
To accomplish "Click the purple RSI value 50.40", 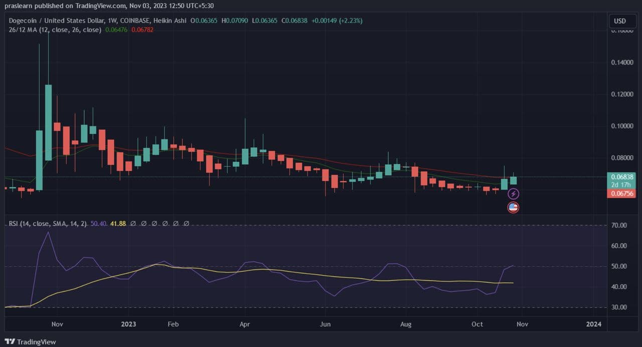I will click(x=99, y=223).
